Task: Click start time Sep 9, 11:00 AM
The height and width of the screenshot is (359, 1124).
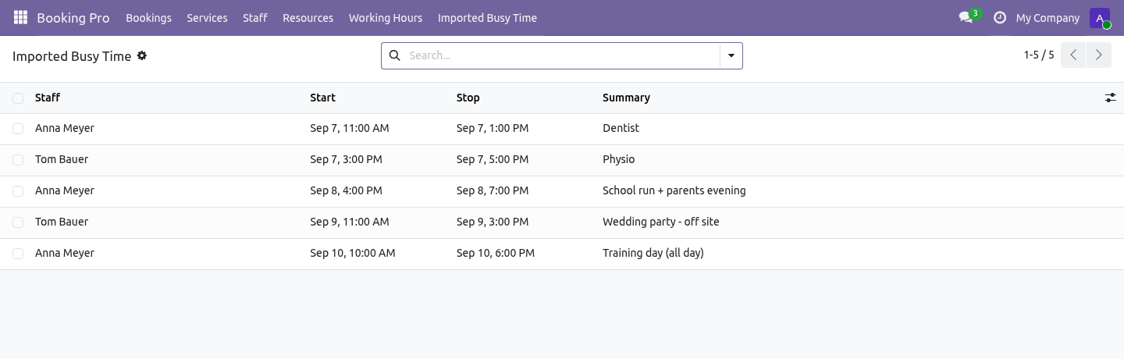Action: [x=349, y=222]
